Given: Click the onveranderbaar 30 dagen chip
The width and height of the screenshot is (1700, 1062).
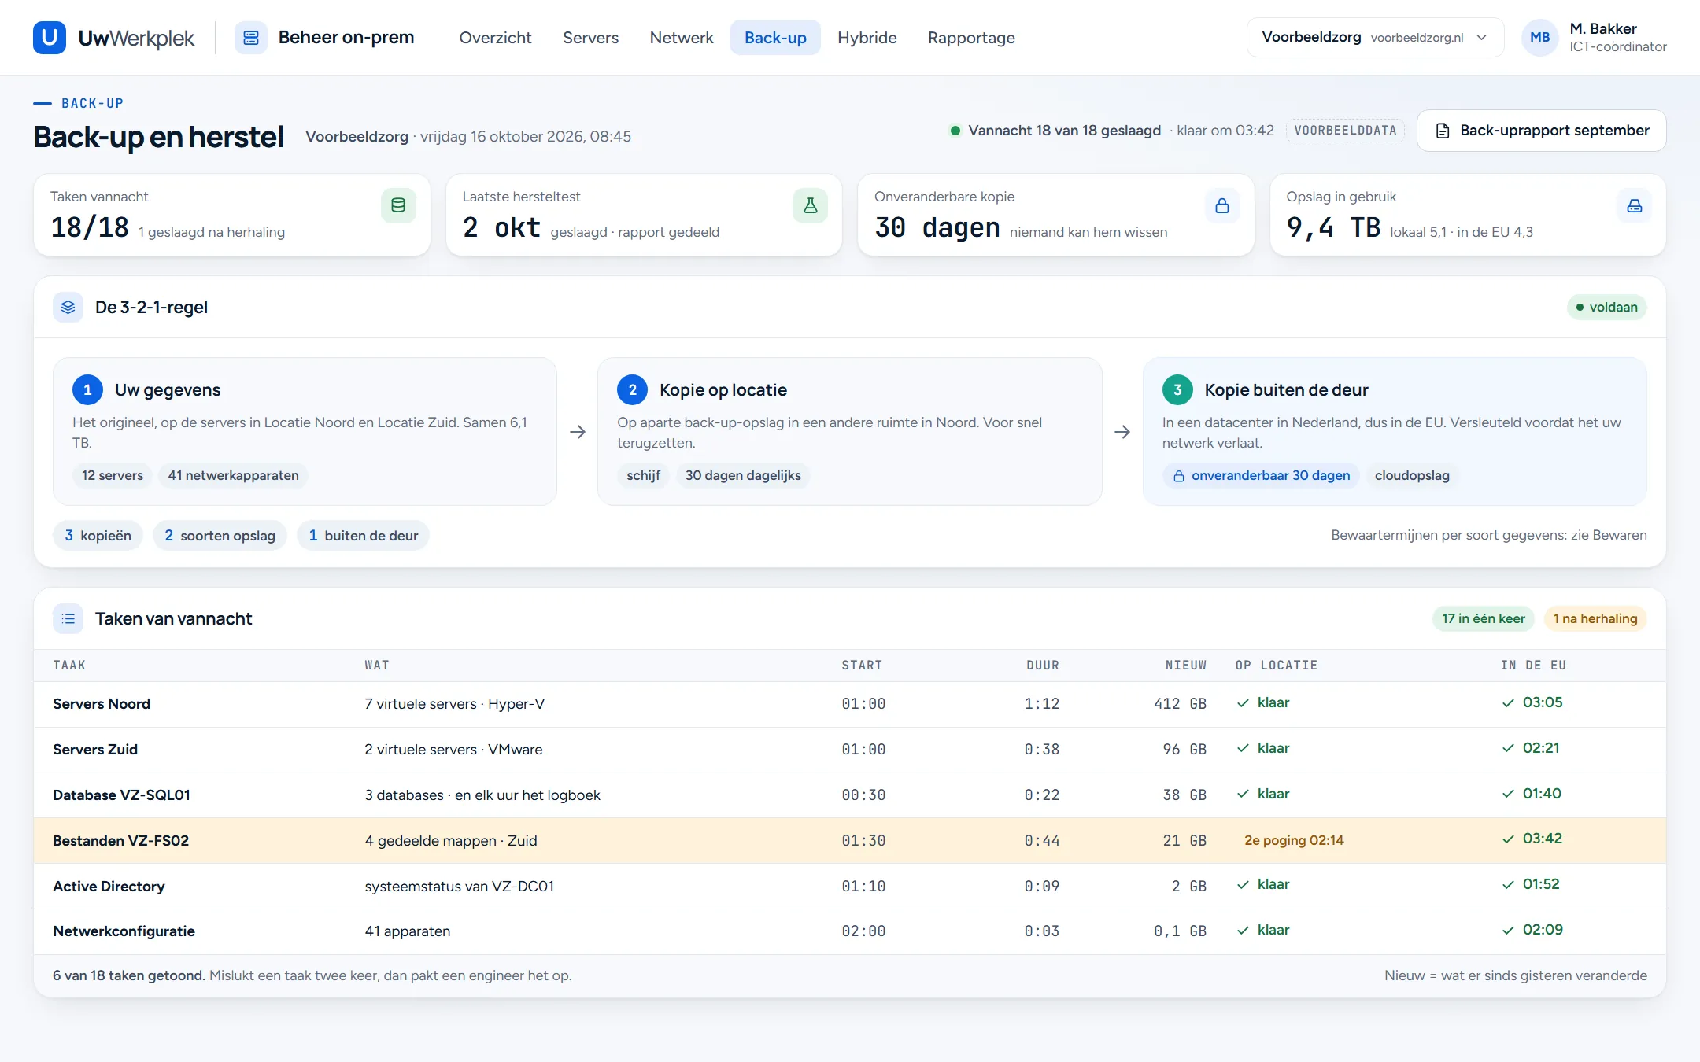Looking at the screenshot, I should pos(1261,475).
